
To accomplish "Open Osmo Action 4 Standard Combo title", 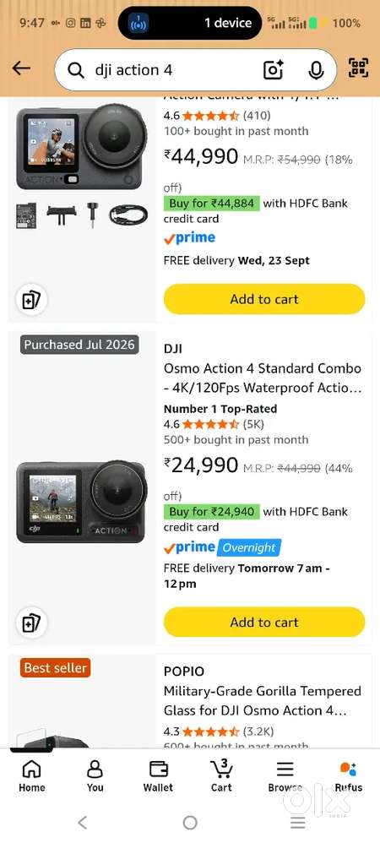I will click(x=263, y=378).
